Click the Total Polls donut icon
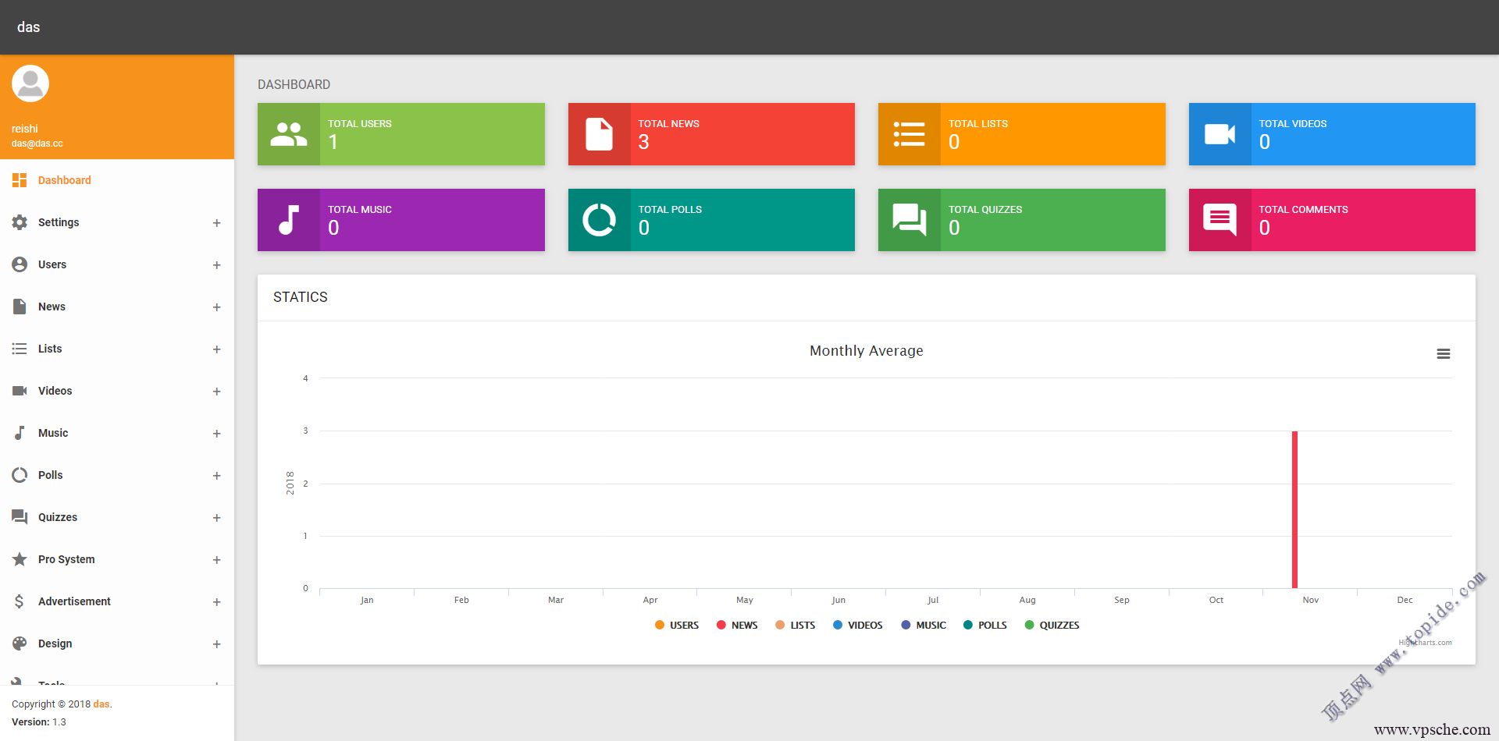Viewport: 1499px width, 741px height. coord(599,220)
